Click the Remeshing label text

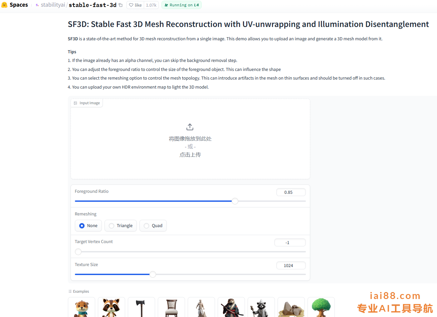(86, 214)
